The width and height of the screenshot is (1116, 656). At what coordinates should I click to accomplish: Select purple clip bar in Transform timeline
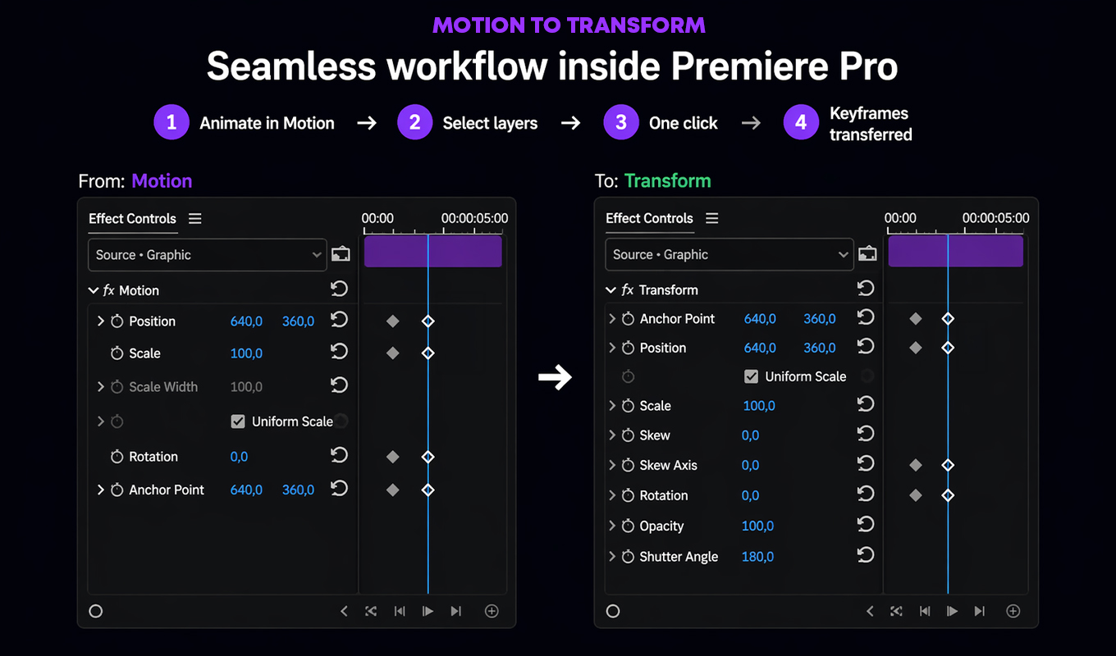pyautogui.click(x=956, y=251)
